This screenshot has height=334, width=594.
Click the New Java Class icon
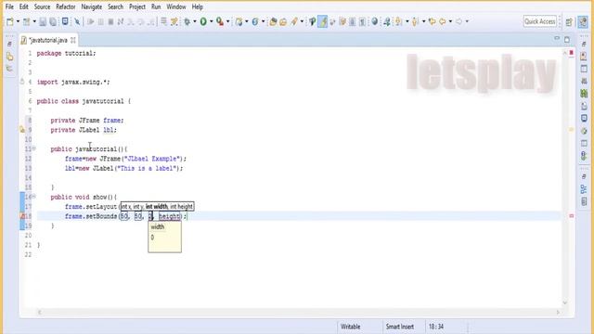(255, 21)
